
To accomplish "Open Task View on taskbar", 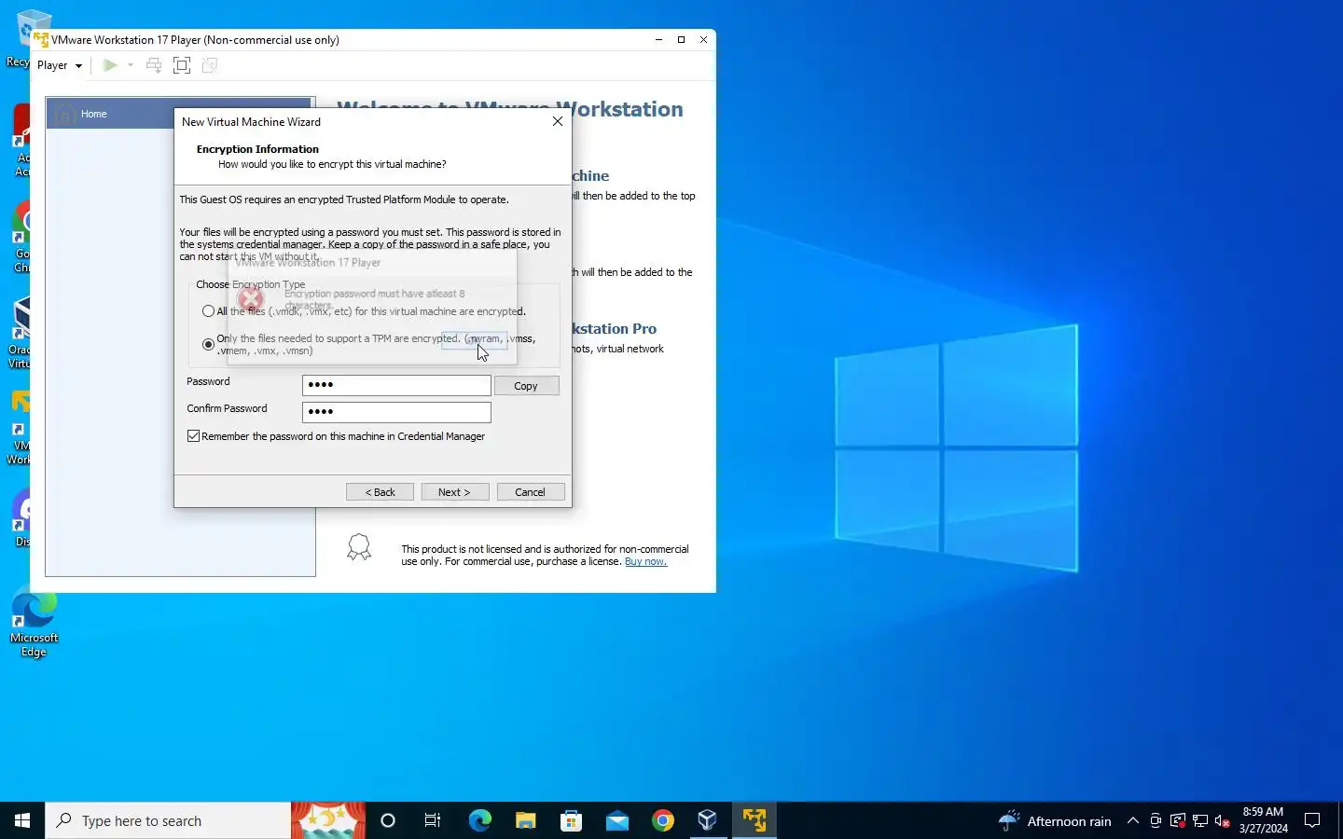I will 433,820.
